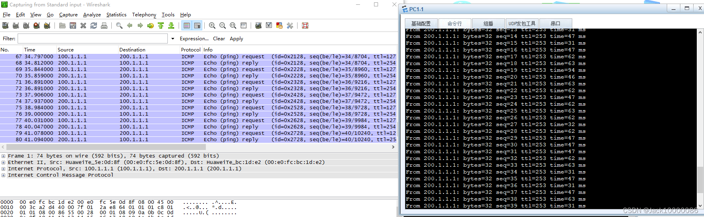Open the Edit menu
Viewport: 704px width, 217px height.
pos(20,15)
